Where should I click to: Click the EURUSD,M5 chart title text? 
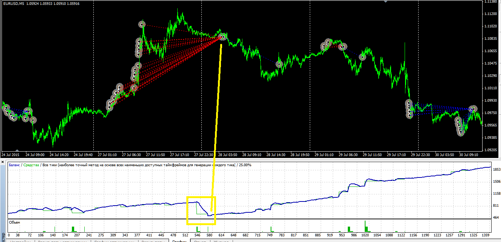[x=13, y=4]
